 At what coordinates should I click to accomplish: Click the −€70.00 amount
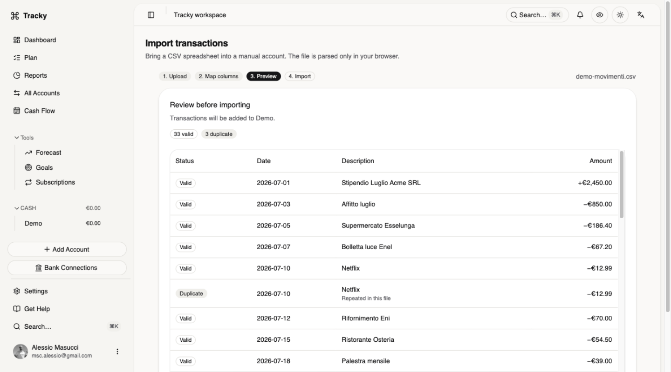(600, 319)
